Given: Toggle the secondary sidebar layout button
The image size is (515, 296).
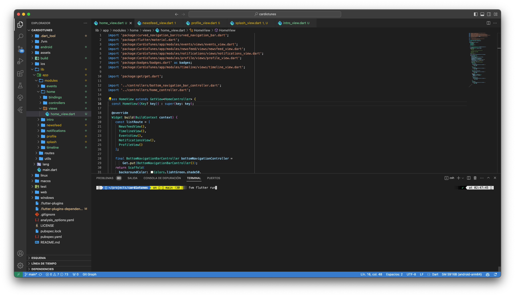Looking at the screenshot, I should (x=489, y=14).
